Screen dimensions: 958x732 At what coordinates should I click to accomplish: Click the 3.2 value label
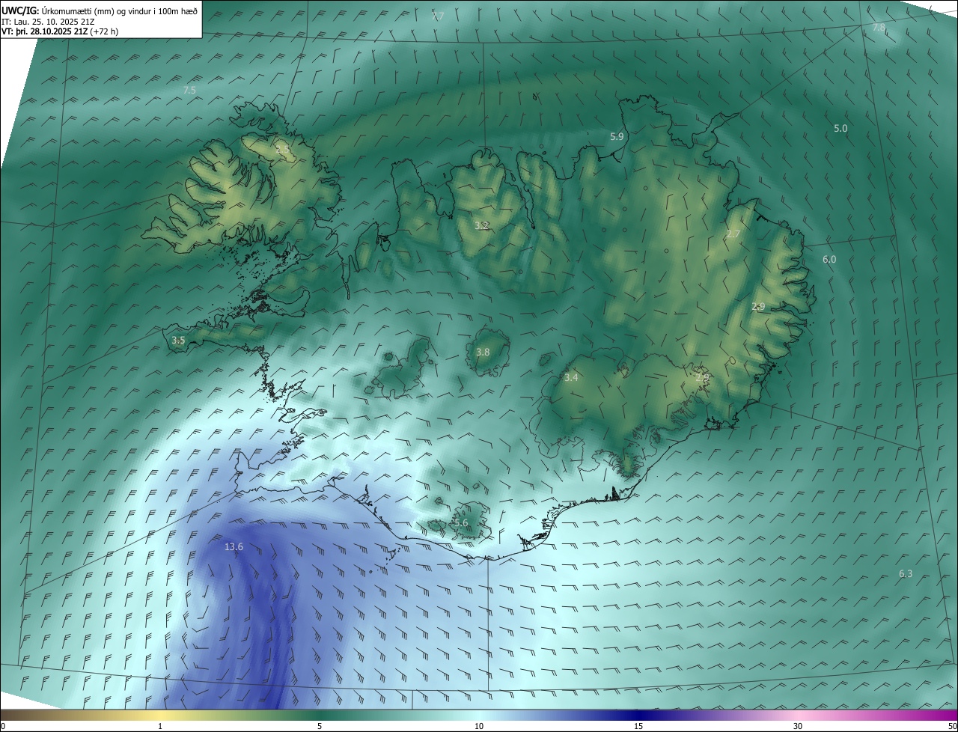pos(482,225)
